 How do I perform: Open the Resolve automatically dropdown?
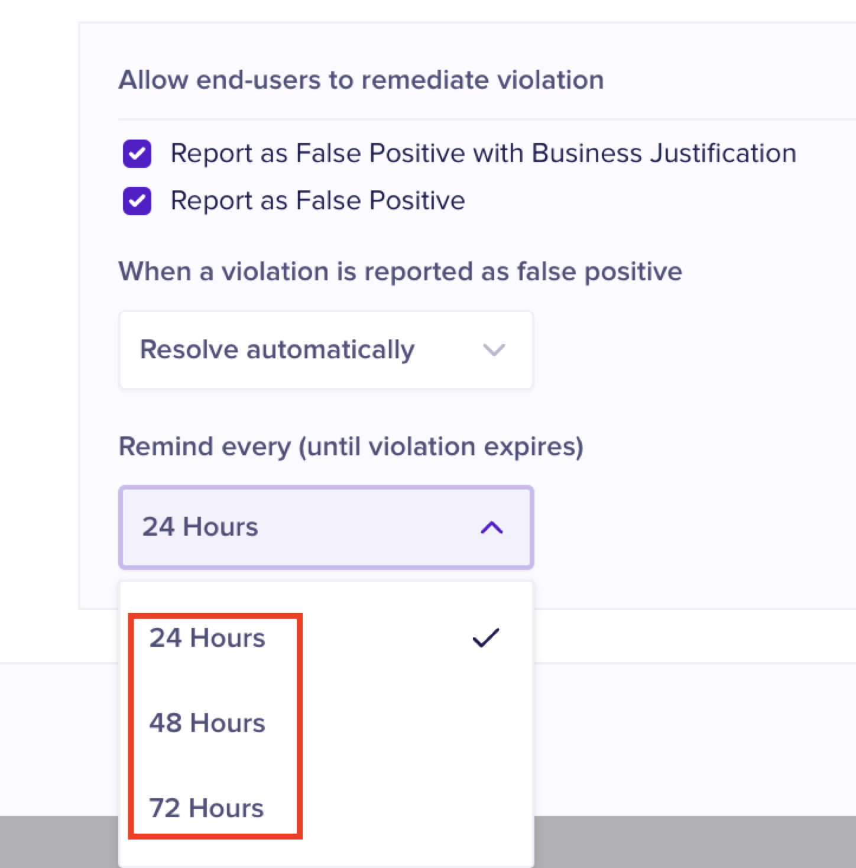(325, 350)
